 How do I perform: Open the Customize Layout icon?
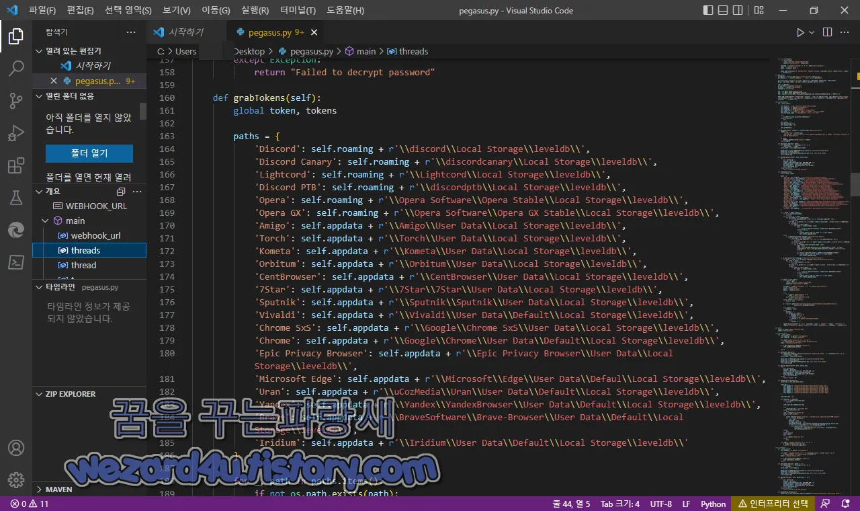pos(759,10)
